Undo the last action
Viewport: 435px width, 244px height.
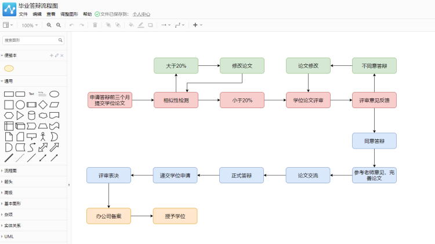(x=72, y=25)
